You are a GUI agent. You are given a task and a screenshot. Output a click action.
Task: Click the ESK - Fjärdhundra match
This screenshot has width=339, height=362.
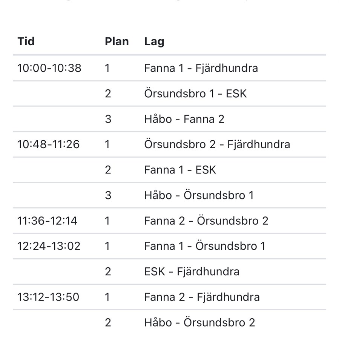point(192,271)
